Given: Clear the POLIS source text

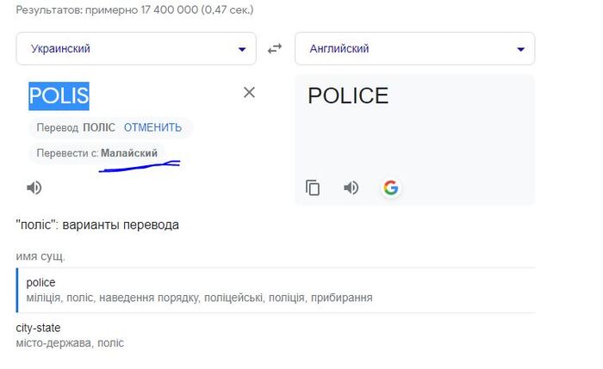Looking at the screenshot, I should pos(249,93).
